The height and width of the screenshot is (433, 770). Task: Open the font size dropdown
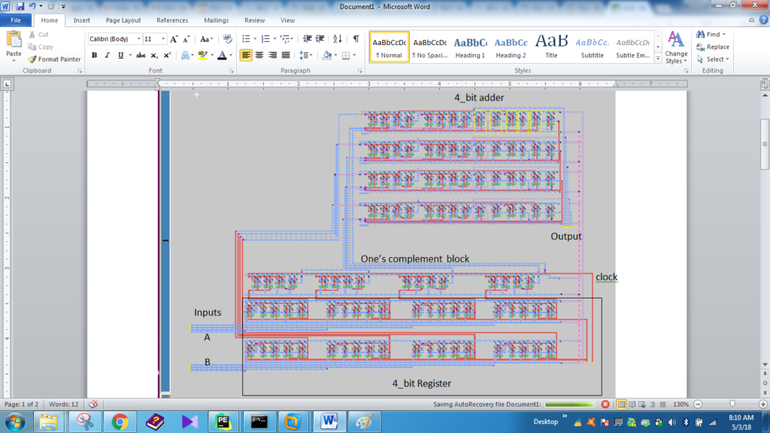pos(162,38)
